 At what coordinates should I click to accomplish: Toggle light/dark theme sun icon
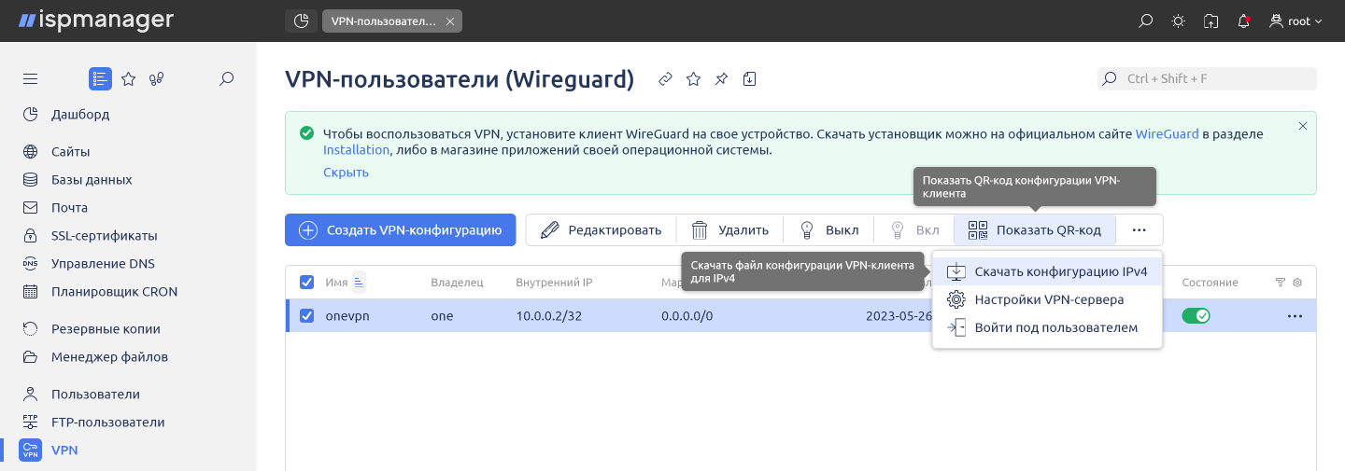point(1179,21)
